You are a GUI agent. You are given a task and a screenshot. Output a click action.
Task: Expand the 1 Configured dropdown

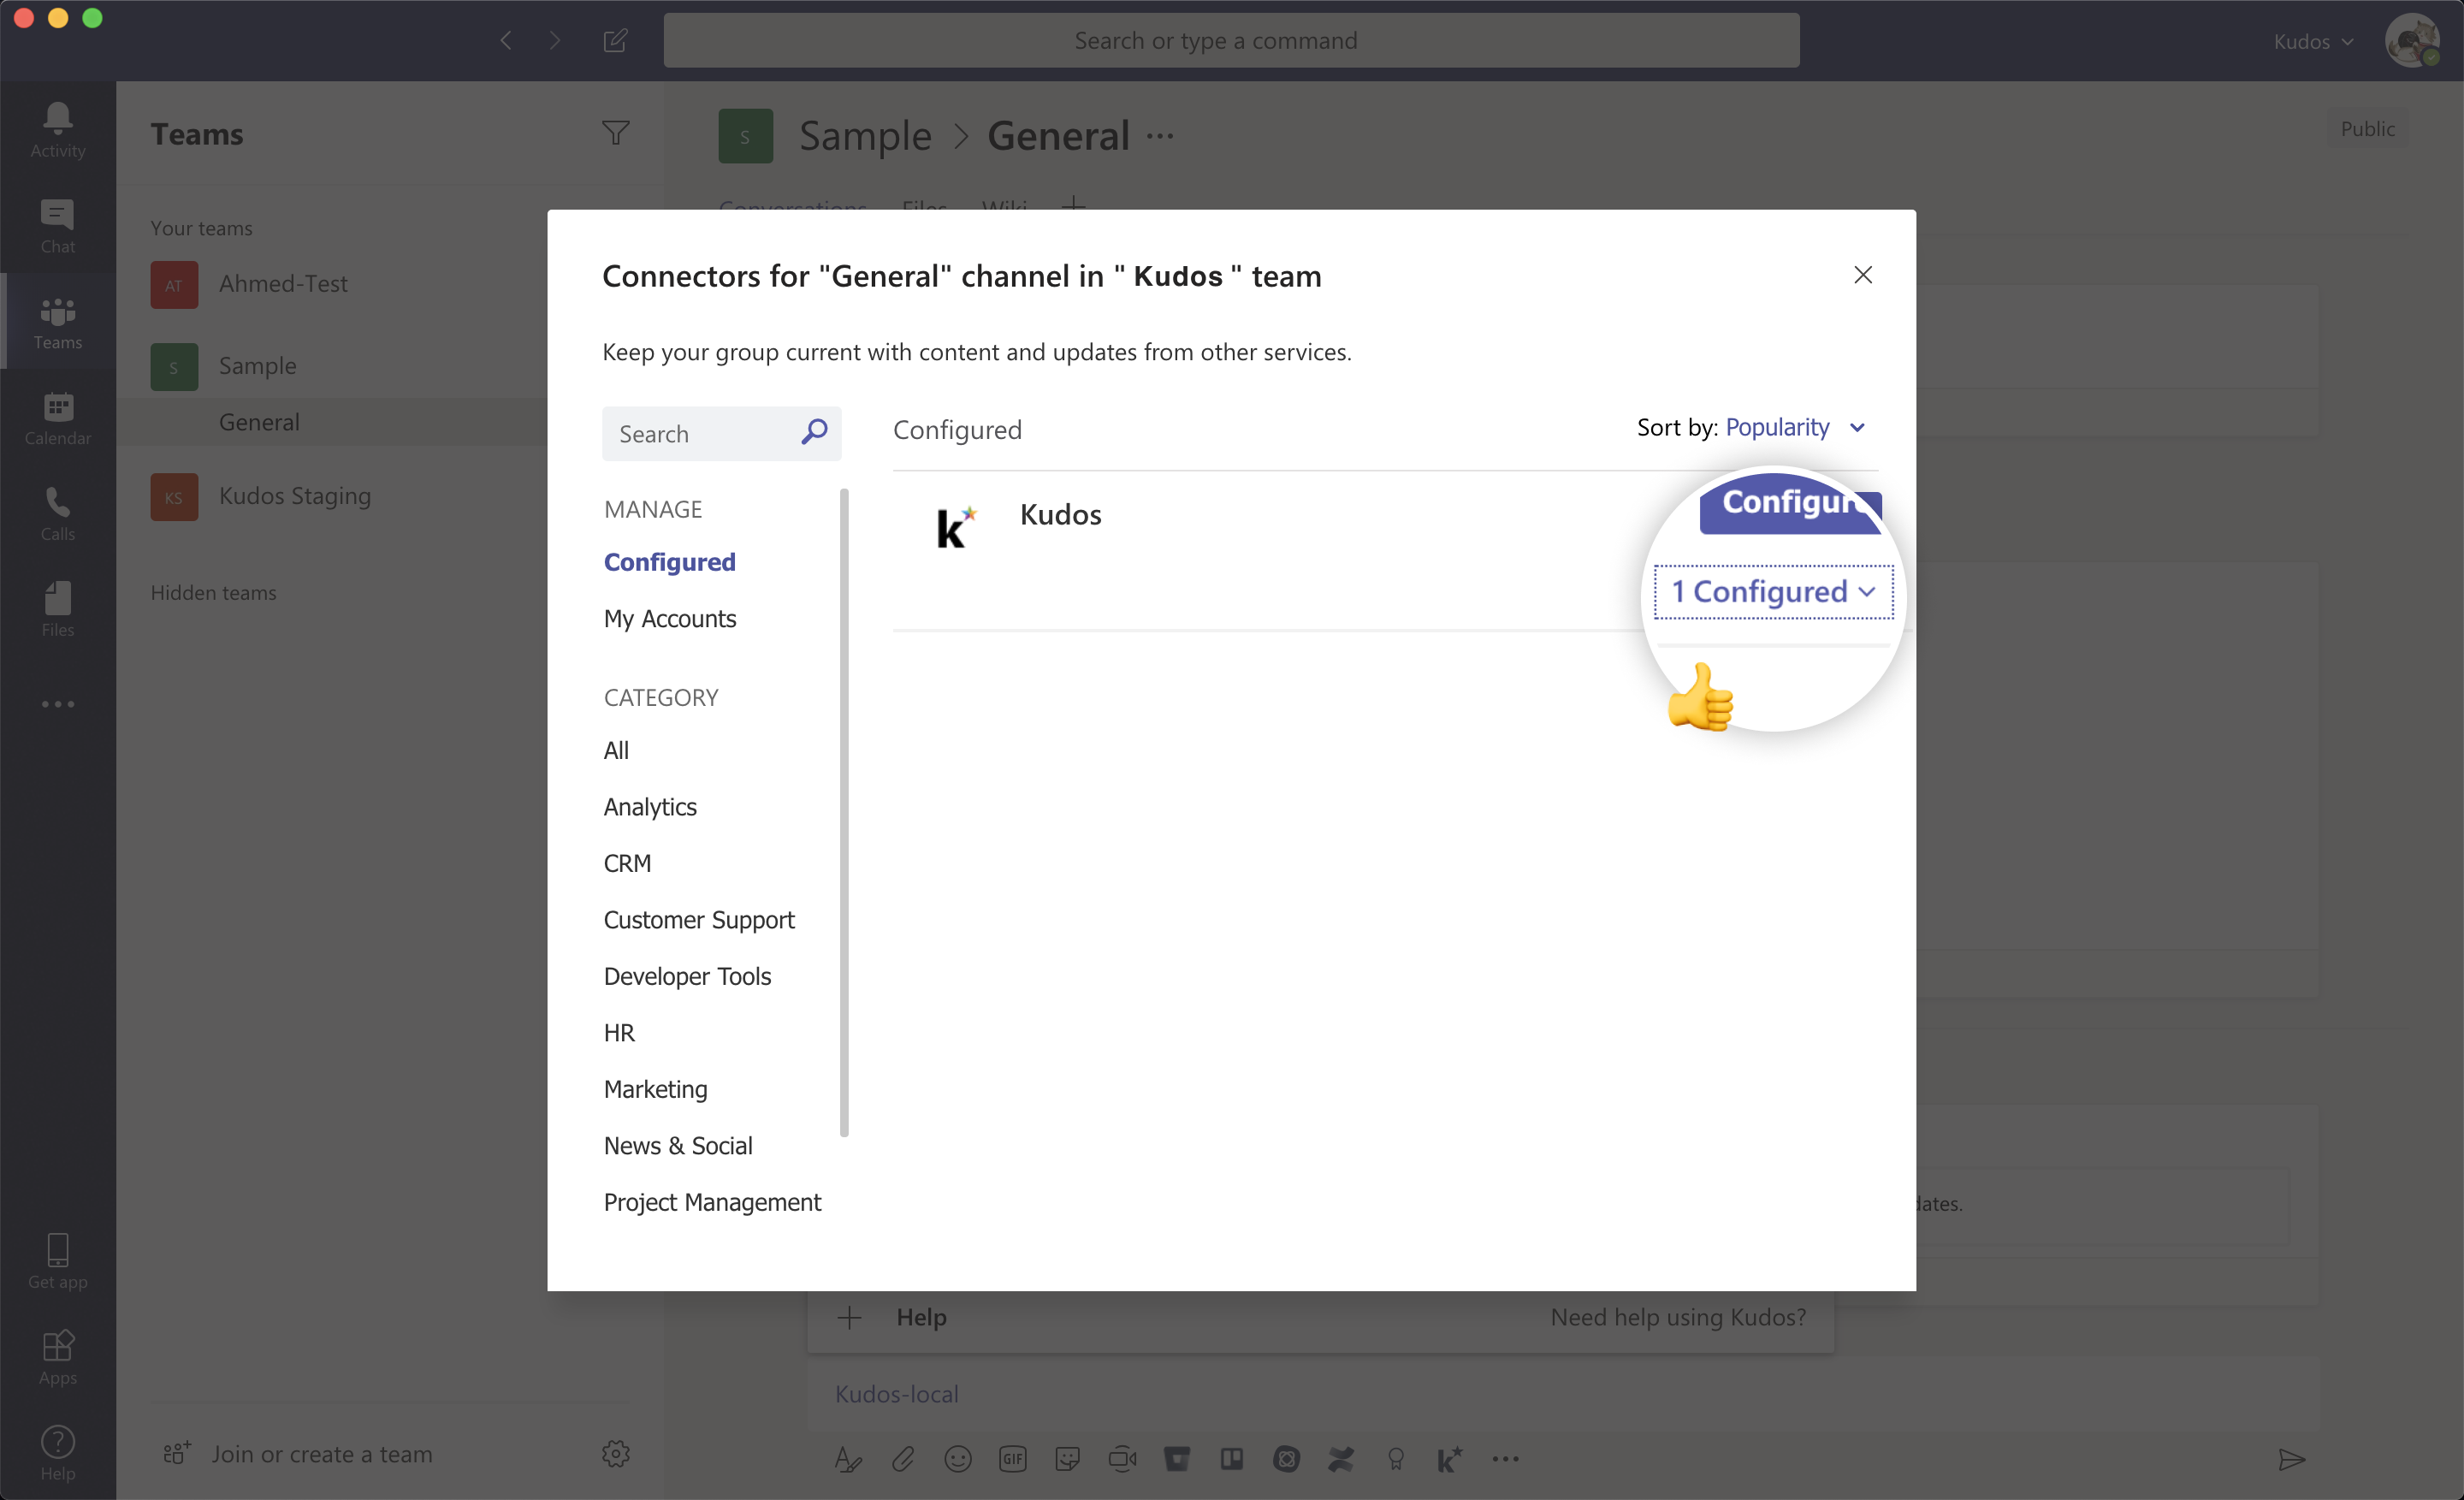[x=1773, y=591]
